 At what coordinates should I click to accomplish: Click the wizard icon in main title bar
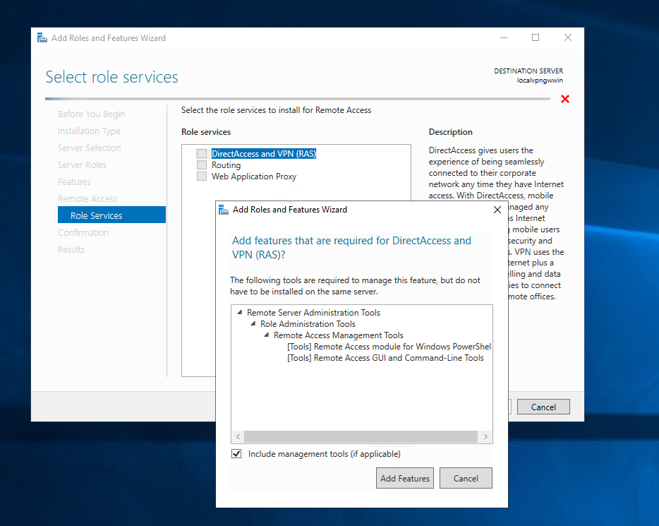coord(42,38)
